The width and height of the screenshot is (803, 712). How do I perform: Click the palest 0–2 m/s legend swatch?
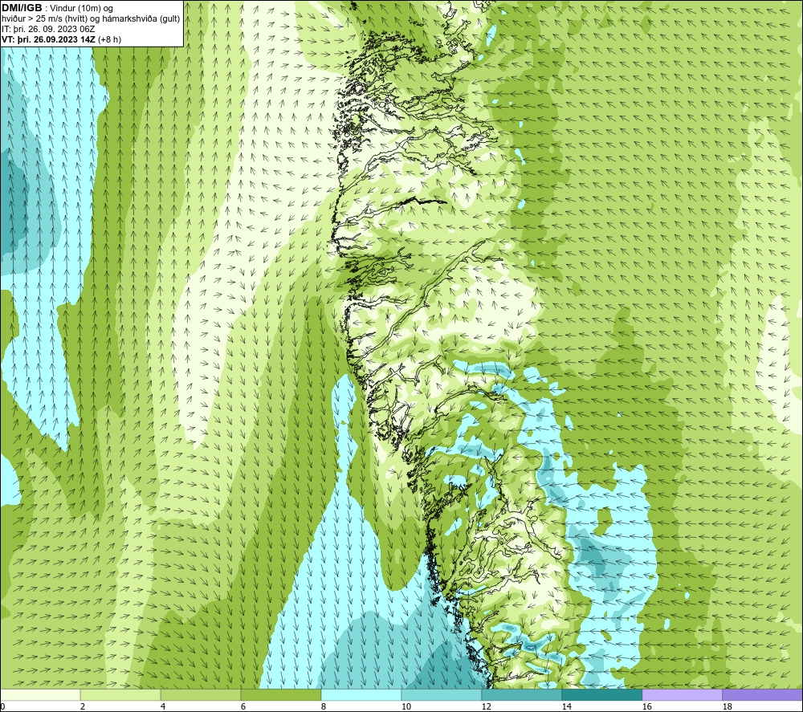[x=40, y=694]
